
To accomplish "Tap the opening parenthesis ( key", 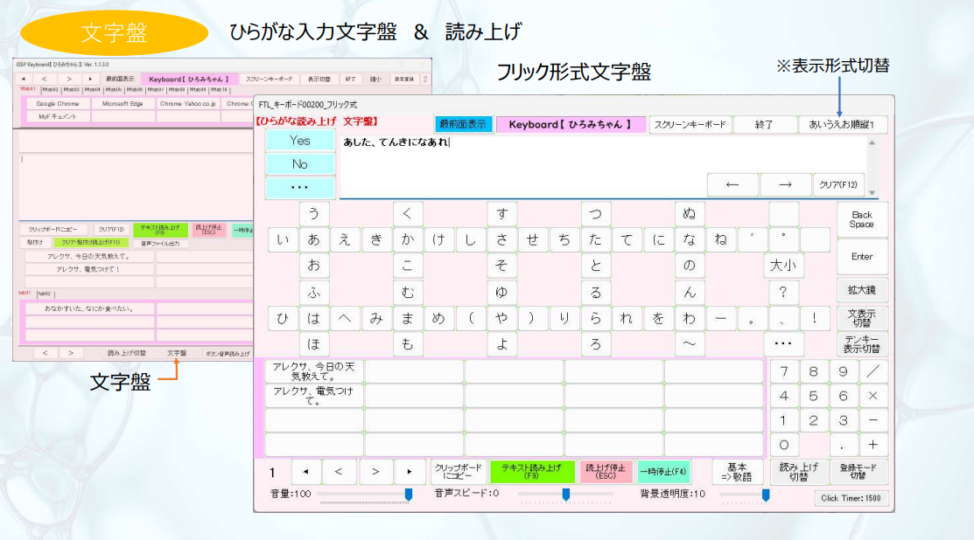I will point(471,318).
